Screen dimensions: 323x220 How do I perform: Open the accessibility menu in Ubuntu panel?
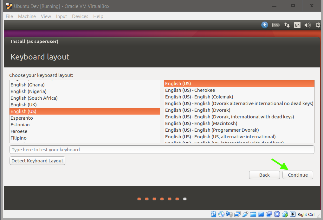[264, 25]
